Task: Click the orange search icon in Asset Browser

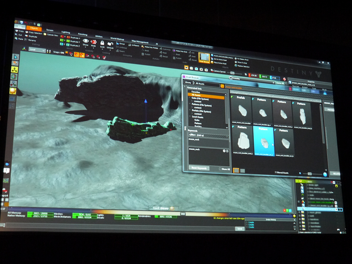Action: pyautogui.click(x=222, y=86)
